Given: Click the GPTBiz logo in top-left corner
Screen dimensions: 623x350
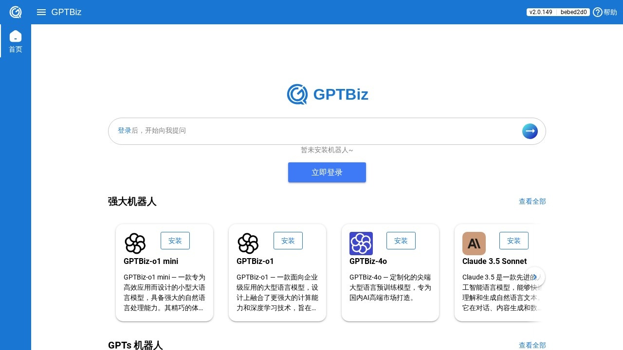Looking at the screenshot, I should point(16,12).
